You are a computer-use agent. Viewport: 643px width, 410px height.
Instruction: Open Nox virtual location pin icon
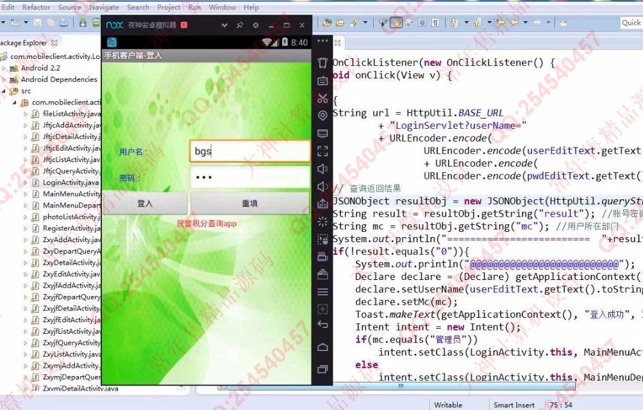(x=322, y=116)
